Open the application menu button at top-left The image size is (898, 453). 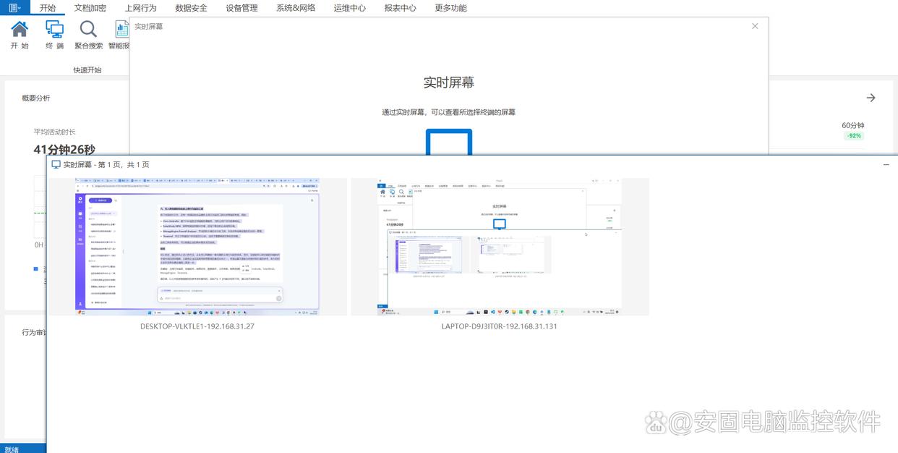tap(14, 8)
